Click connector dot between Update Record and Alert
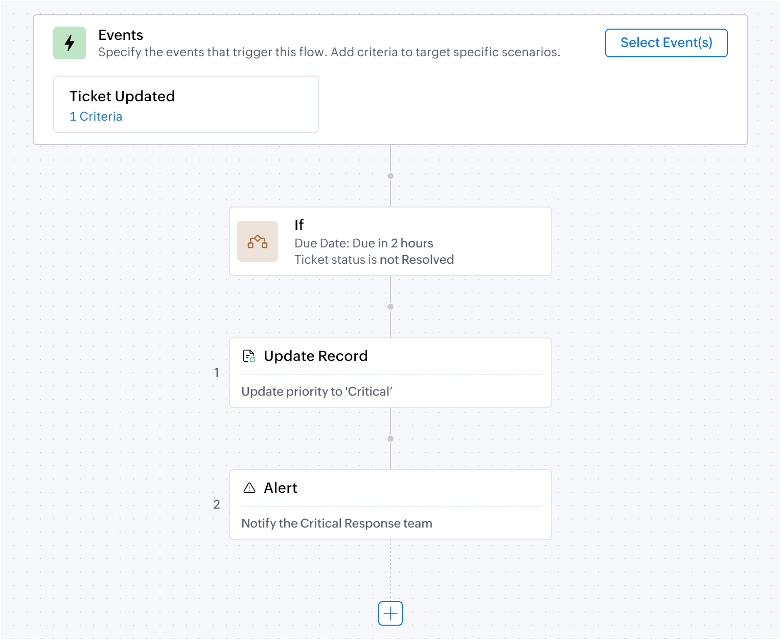This screenshot has width=781, height=640. (390, 439)
